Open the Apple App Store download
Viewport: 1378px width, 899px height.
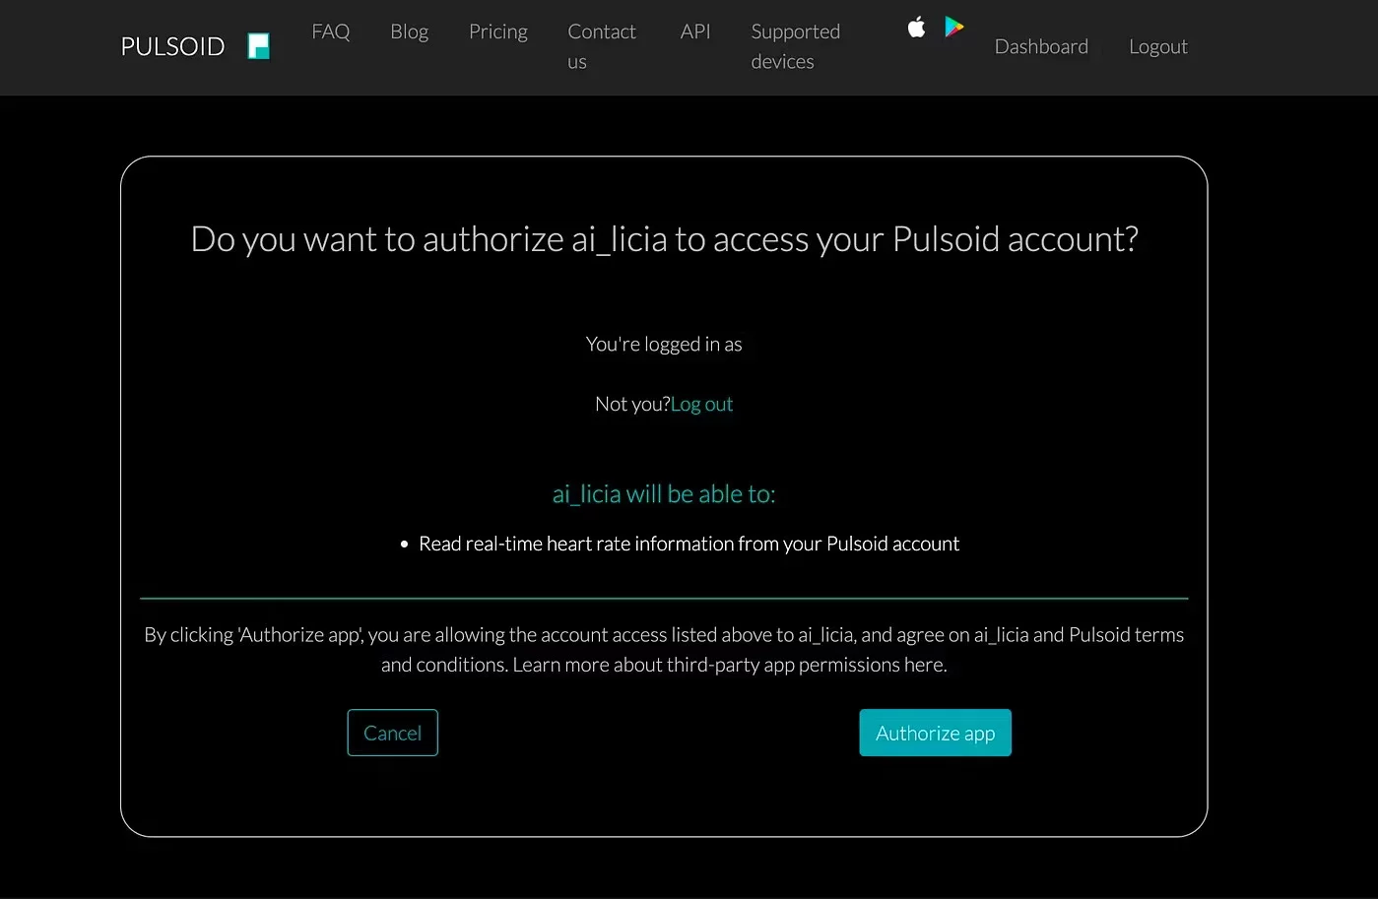click(x=915, y=27)
